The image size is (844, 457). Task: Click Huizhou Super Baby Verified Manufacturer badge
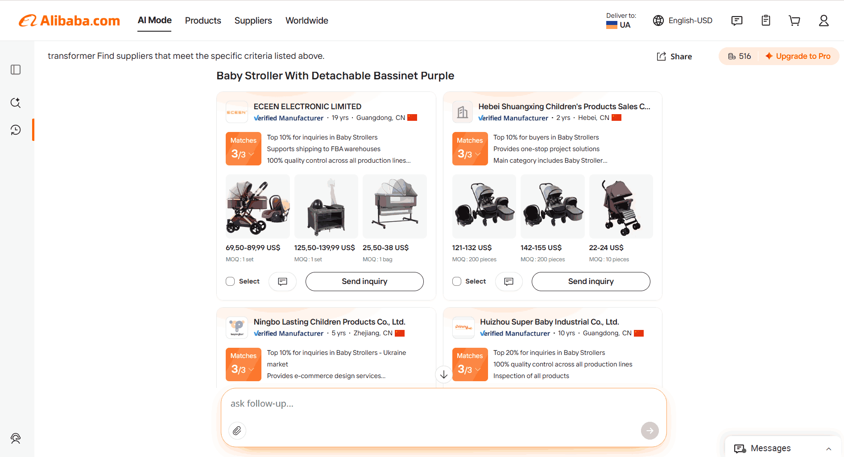click(515, 333)
